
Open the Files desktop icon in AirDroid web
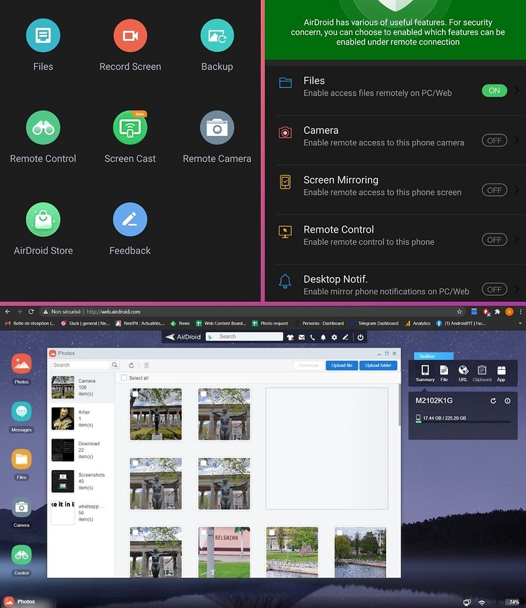tap(22, 459)
